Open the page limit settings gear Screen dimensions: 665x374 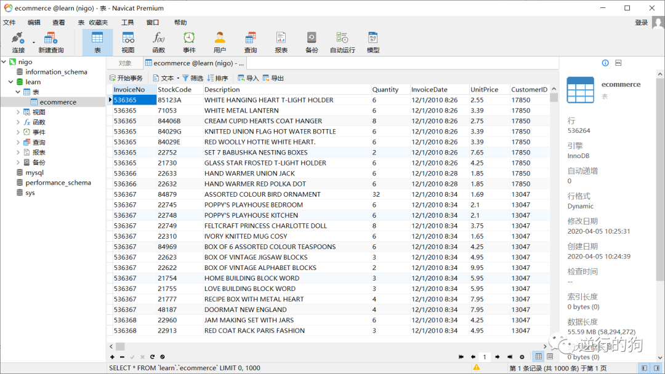coord(522,357)
